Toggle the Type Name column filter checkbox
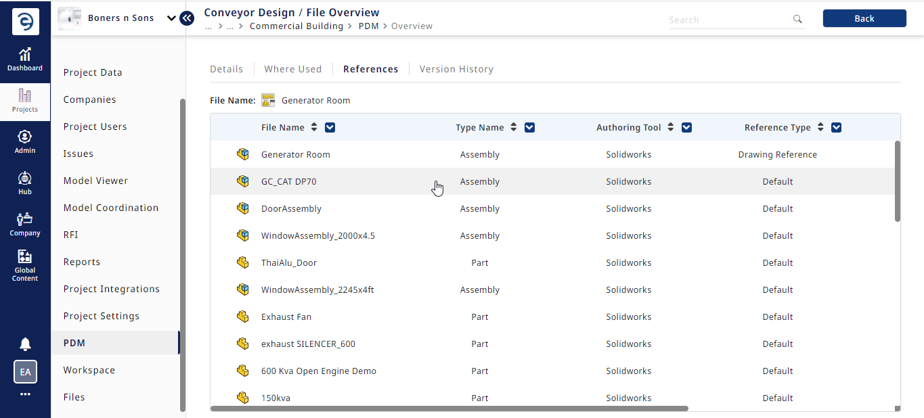Image resolution: width=924 pixels, height=418 pixels. 530,127
